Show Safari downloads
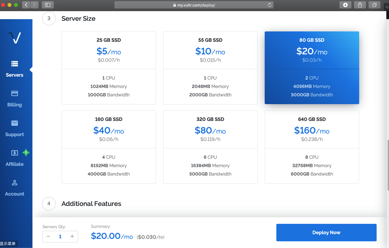The width and height of the screenshot is (389, 248). pyautogui.click(x=345, y=5)
